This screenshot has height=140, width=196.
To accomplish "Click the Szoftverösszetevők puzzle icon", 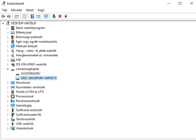I will pos(13,115).
